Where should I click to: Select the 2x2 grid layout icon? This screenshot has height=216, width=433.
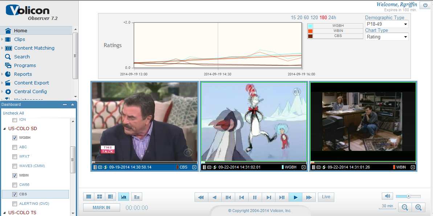pyautogui.click(x=99, y=196)
